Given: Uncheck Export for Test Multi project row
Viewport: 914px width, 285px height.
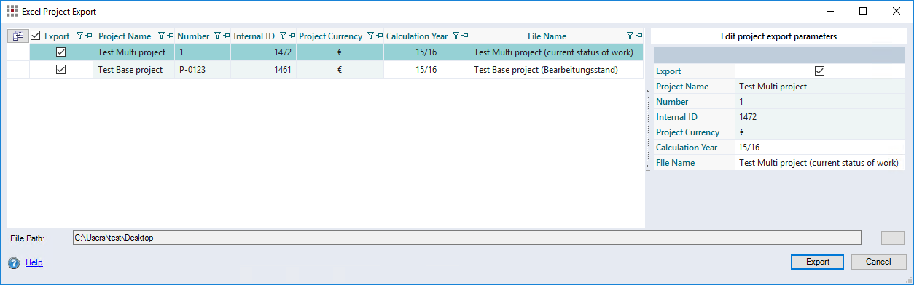Looking at the screenshot, I should [x=61, y=52].
